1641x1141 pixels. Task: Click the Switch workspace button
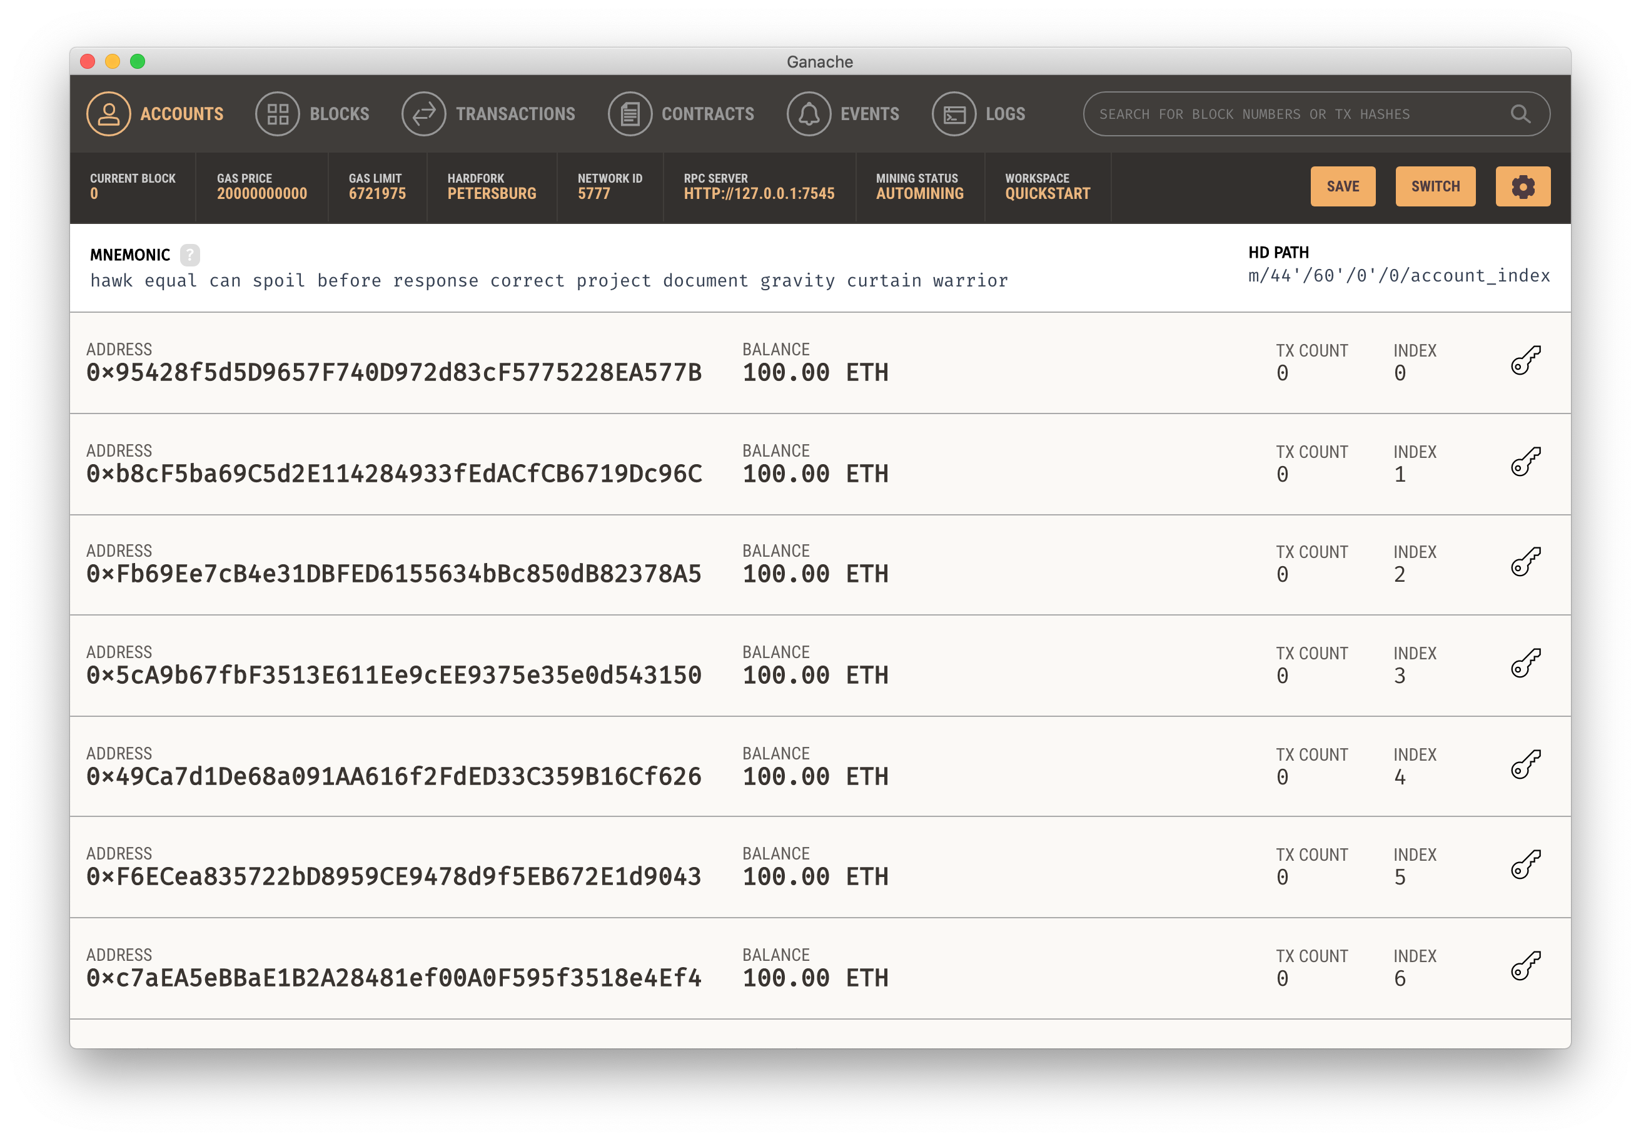pos(1435,186)
